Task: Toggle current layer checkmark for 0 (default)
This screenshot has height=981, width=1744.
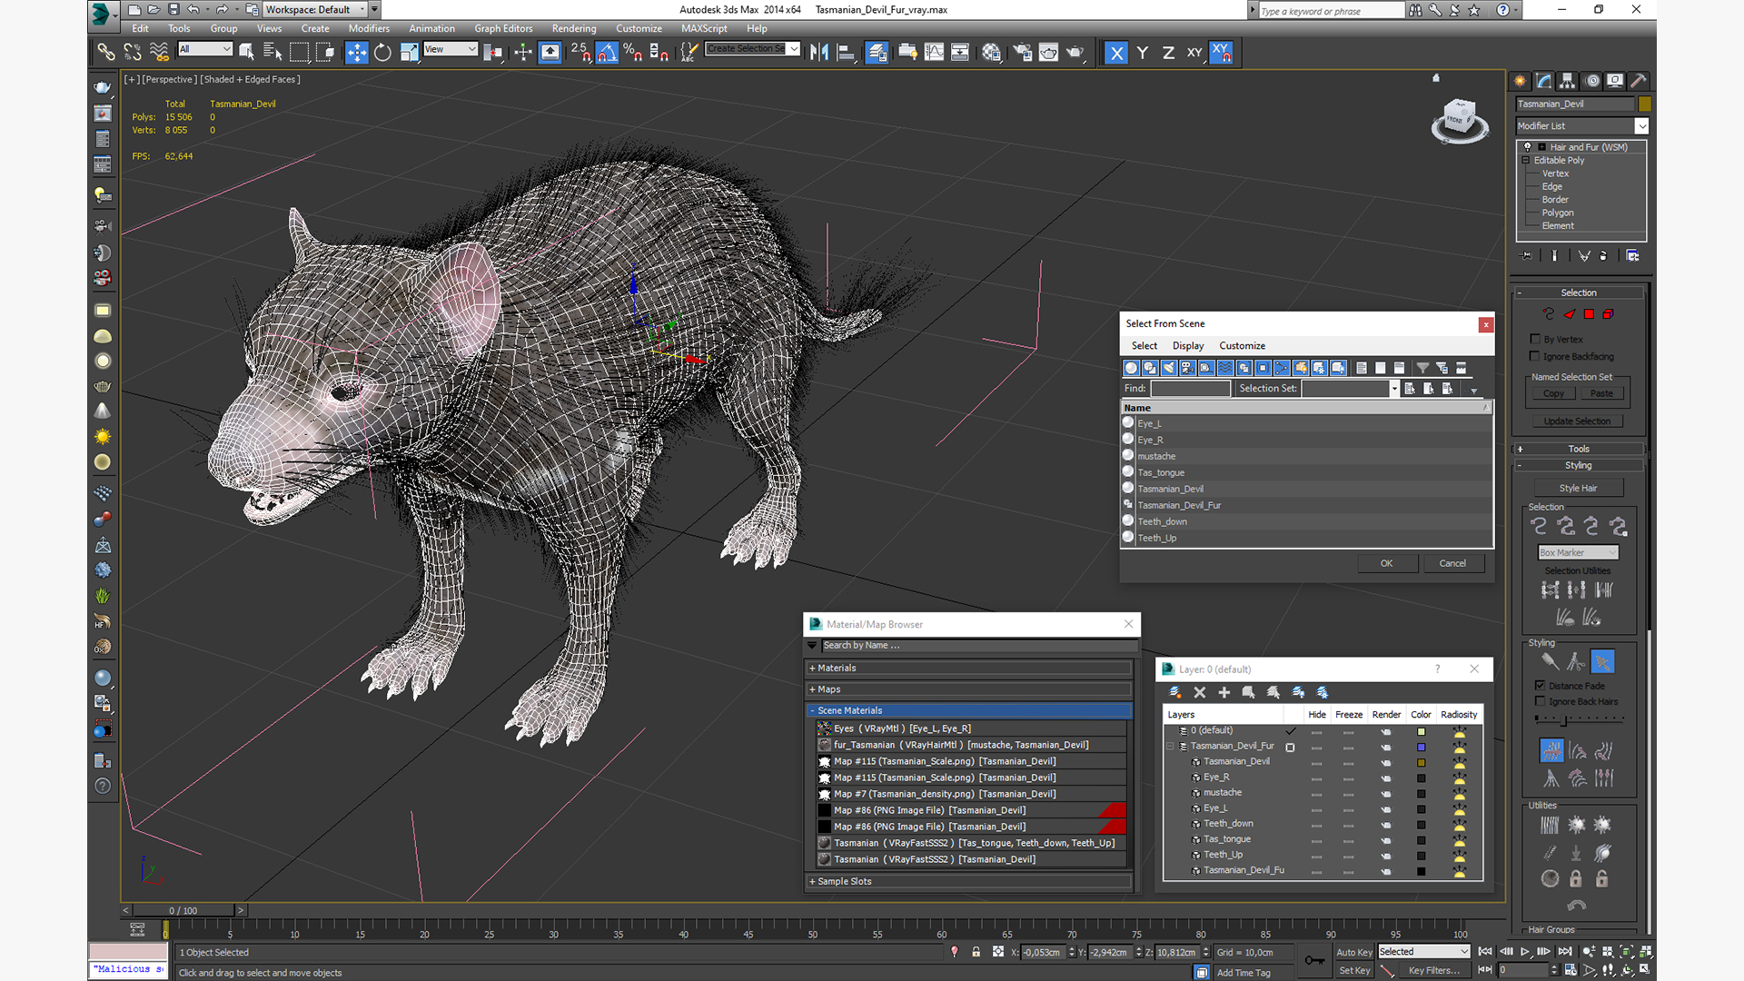Action: tap(1290, 730)
